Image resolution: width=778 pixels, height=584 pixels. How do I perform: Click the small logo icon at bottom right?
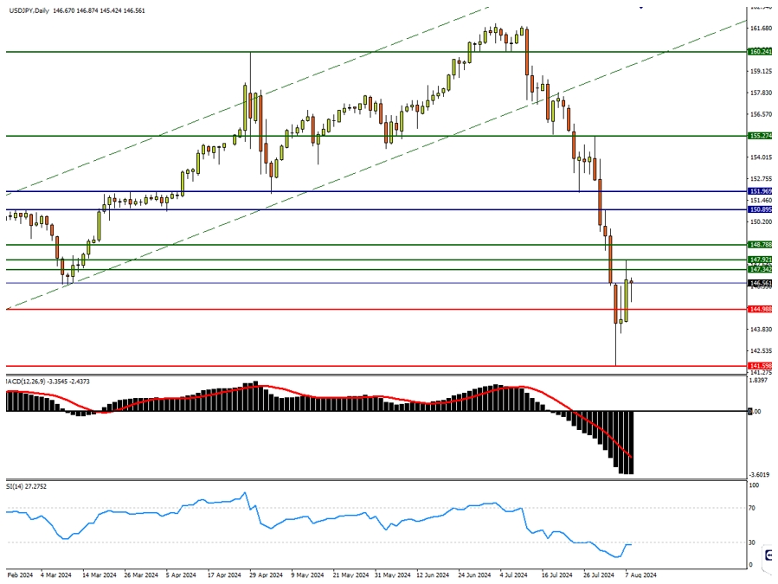[x=770, y=556]
